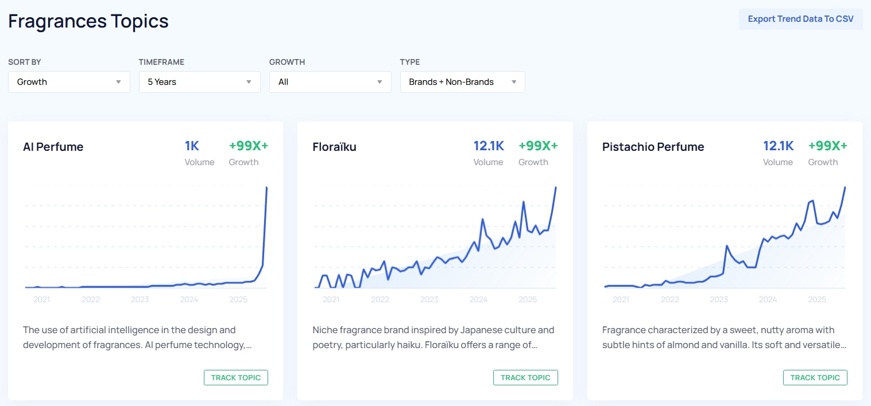Screen dimensions: 871x406
Task: Click the 12.1K volume stat for Floraïku
Action: [489, 146]
